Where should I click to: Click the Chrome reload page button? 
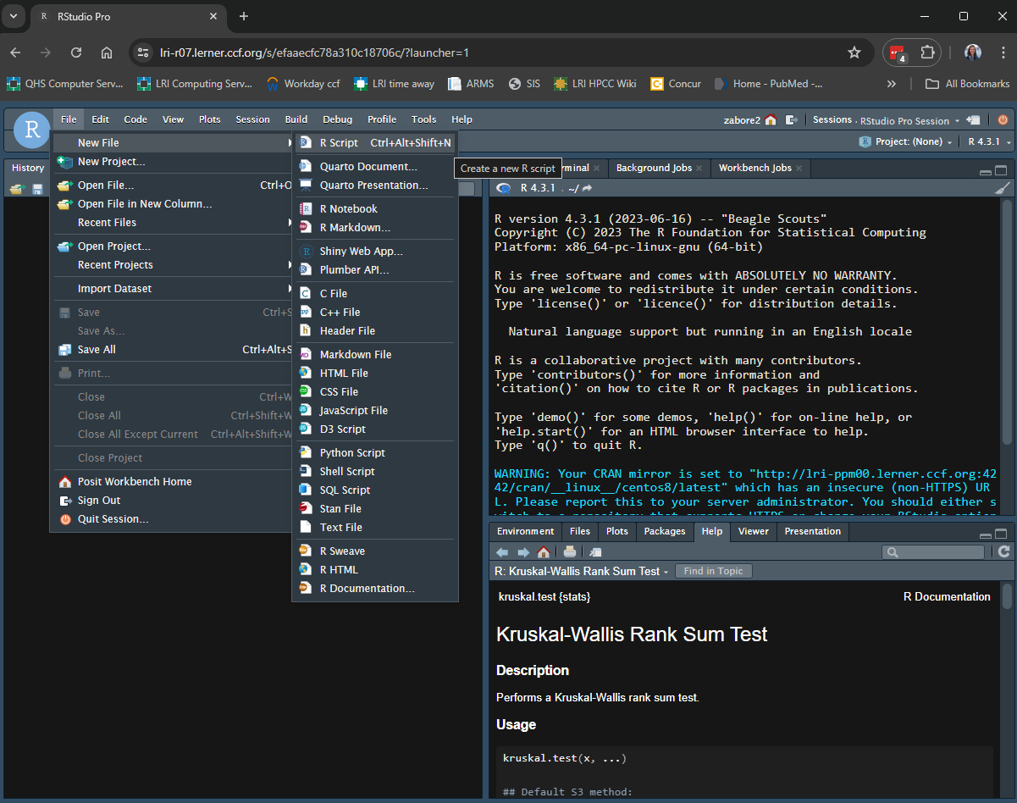[x=76, y=53]
